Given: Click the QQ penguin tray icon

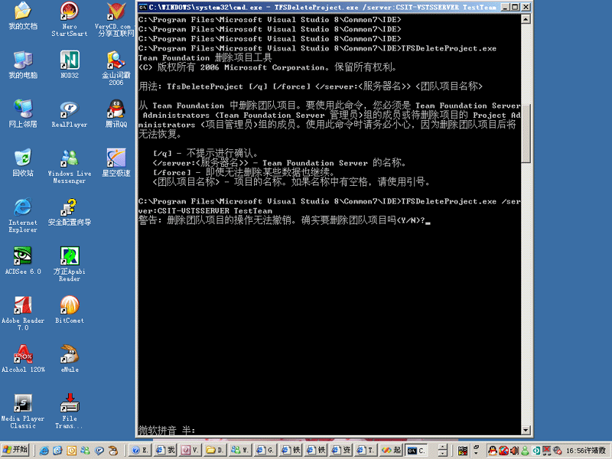Looking at the screenshot, I should (x=493, y=451).
